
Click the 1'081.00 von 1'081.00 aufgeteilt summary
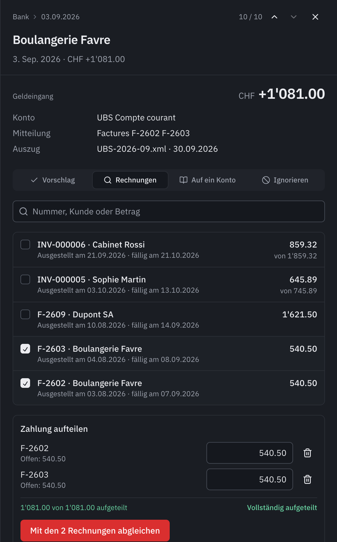click(74, 508)
